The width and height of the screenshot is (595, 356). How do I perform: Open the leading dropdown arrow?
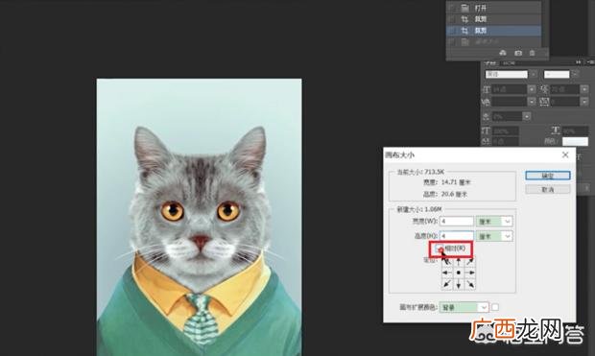(x=584, y=89)
